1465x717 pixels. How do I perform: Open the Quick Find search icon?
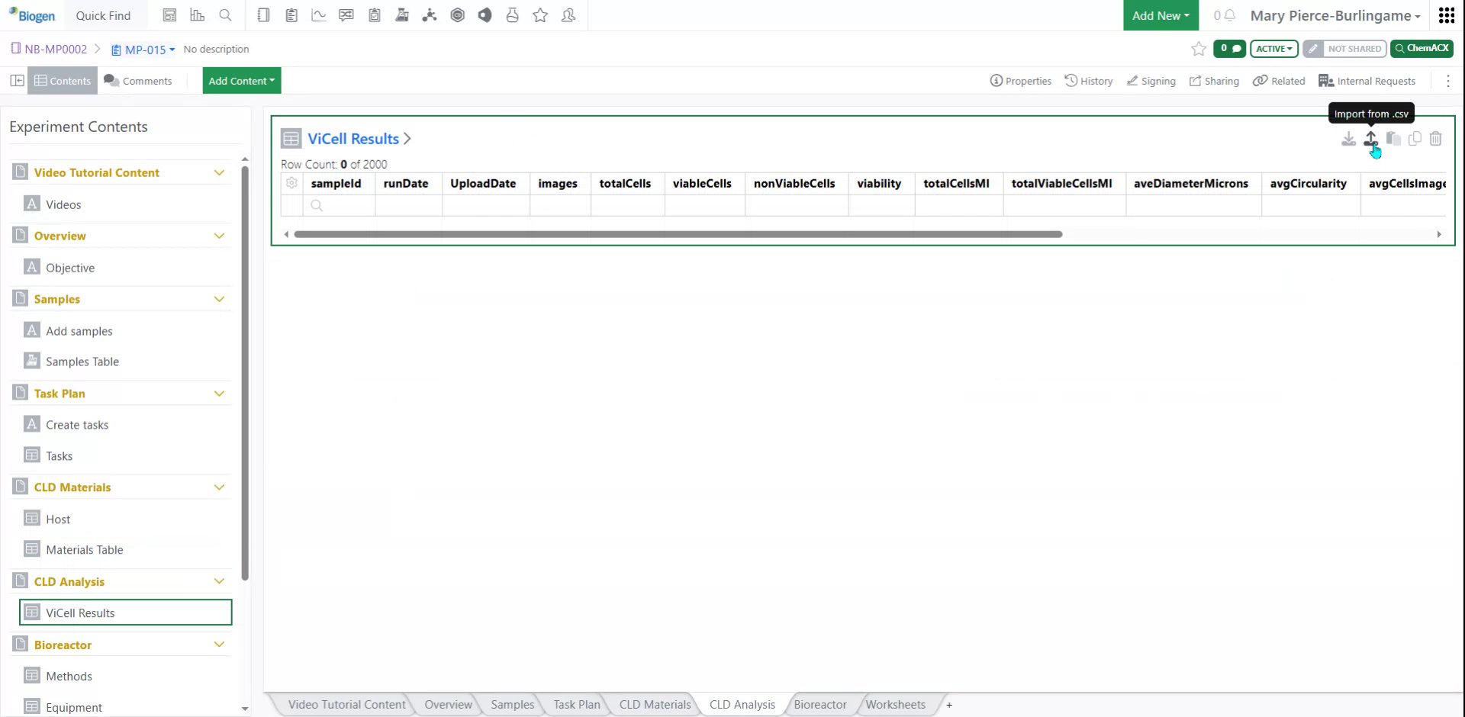click(x=225, y=14)
